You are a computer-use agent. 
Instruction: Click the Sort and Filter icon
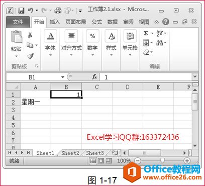(x=160, y=33)
